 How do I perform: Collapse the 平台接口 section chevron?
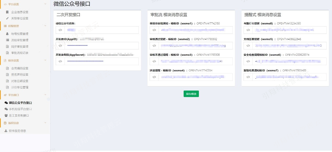[45, 95]
